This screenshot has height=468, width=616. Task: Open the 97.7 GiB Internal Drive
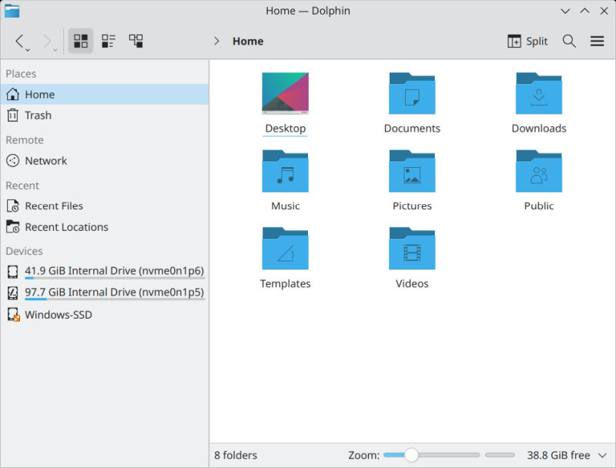coord(114,292)
